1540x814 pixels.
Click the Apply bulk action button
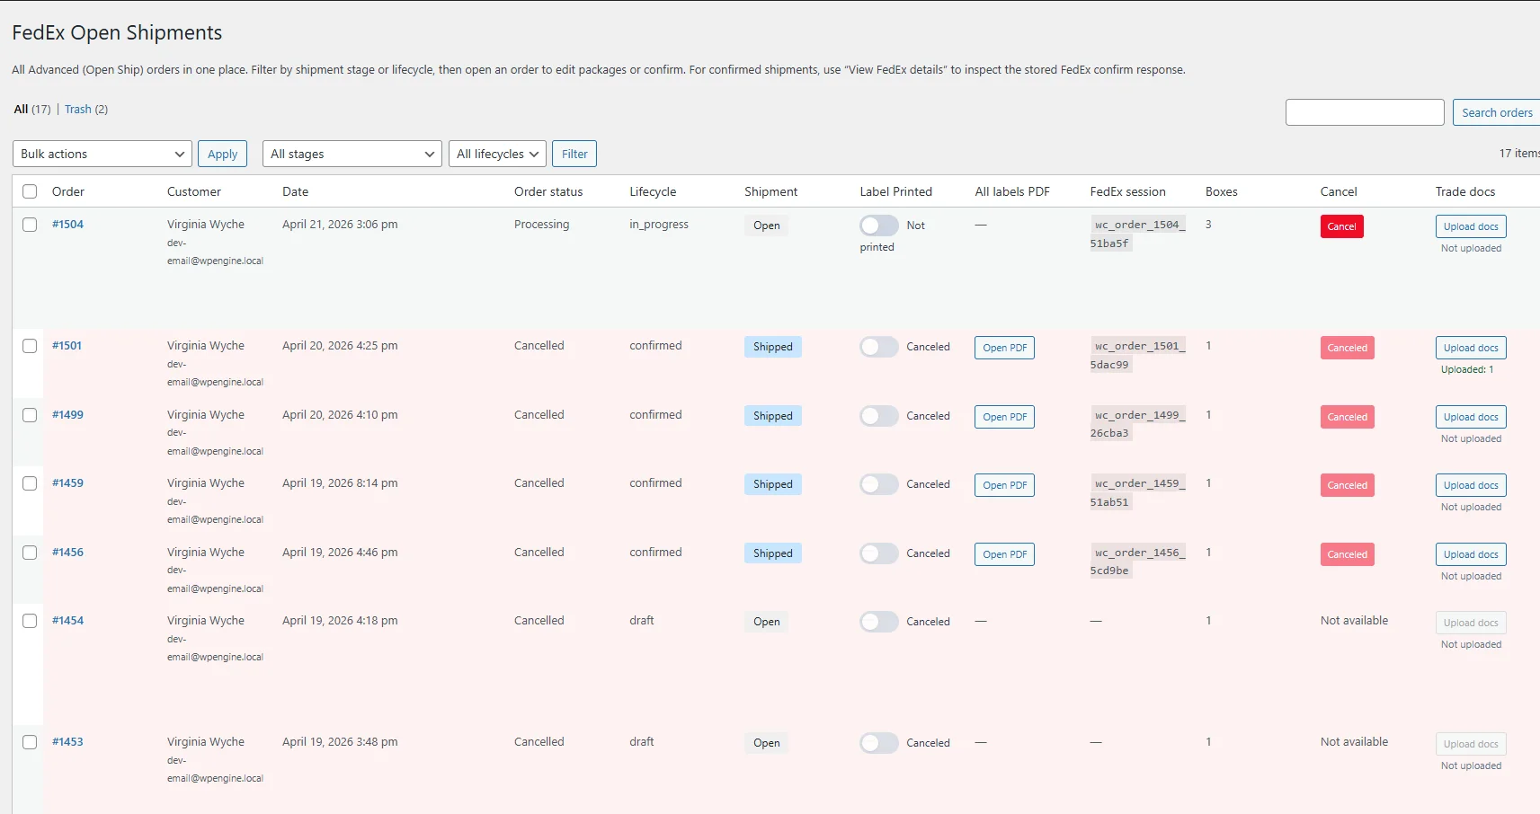(x=222, y=154)
